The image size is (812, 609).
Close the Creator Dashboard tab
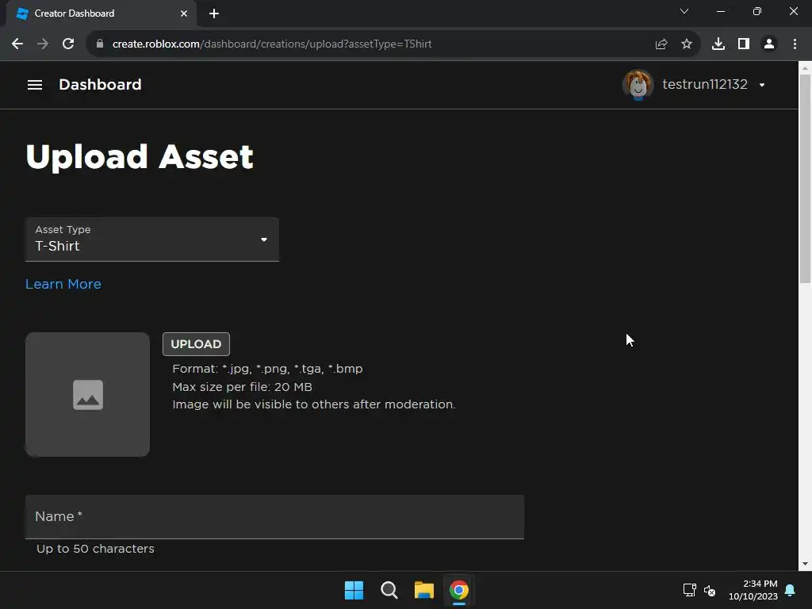pyautogui.click(x=184, y=13)
